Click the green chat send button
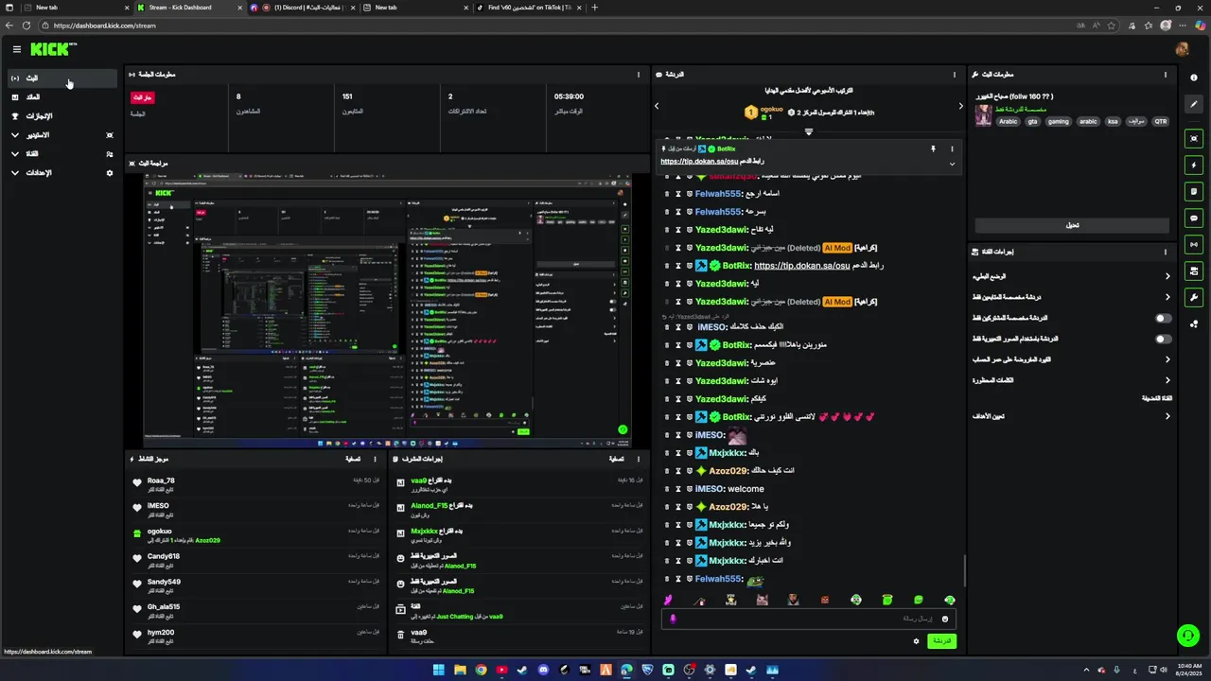Viewport: 1211px width, 681px height. click(x=940, y=641)
